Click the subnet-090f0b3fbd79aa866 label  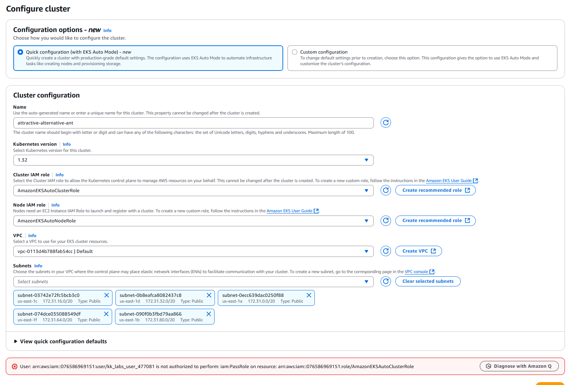pos(151,314)
